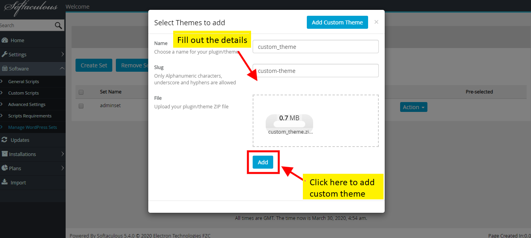Click the Add Custom Theme button
This screenshot has width=531, height=238.
pos(337,22)
